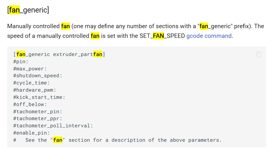Click the [fan_generic] section heading
Image resolution: width=274 pixels, height=158 pixels.
click(28, 10)
